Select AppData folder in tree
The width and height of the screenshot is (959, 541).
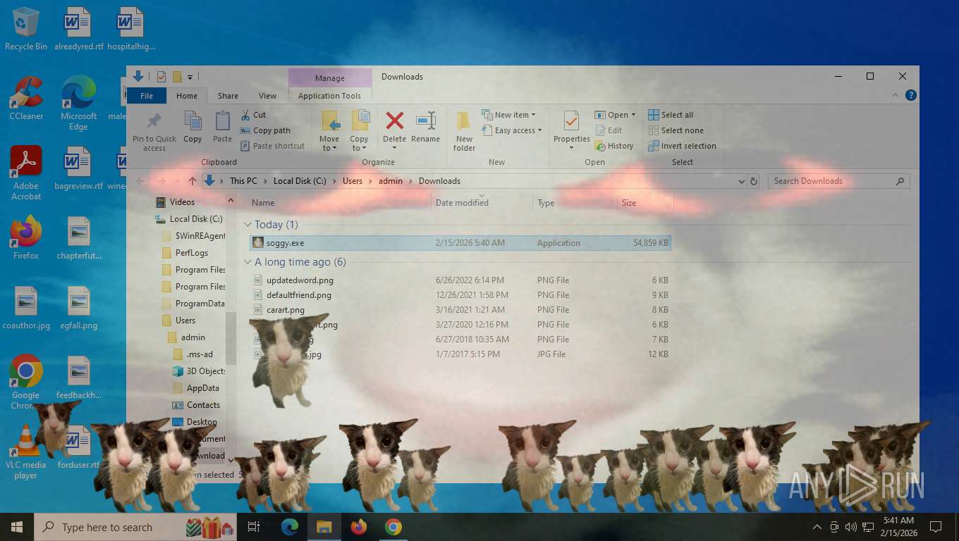(x=202, y=388)
